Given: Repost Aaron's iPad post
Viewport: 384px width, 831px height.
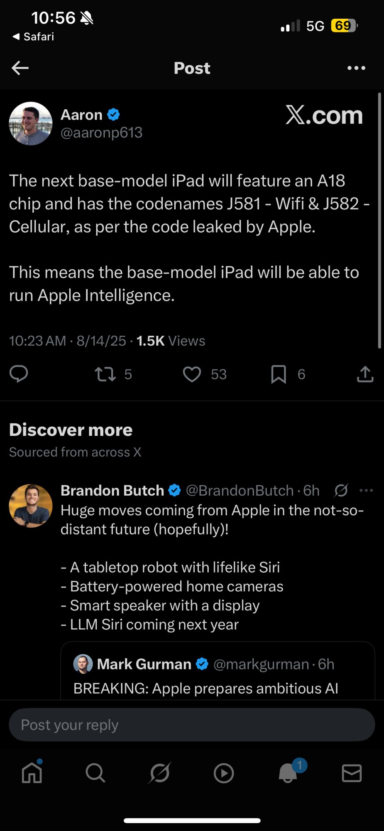Looking at the screenshot, I should (x=105, y=374).
